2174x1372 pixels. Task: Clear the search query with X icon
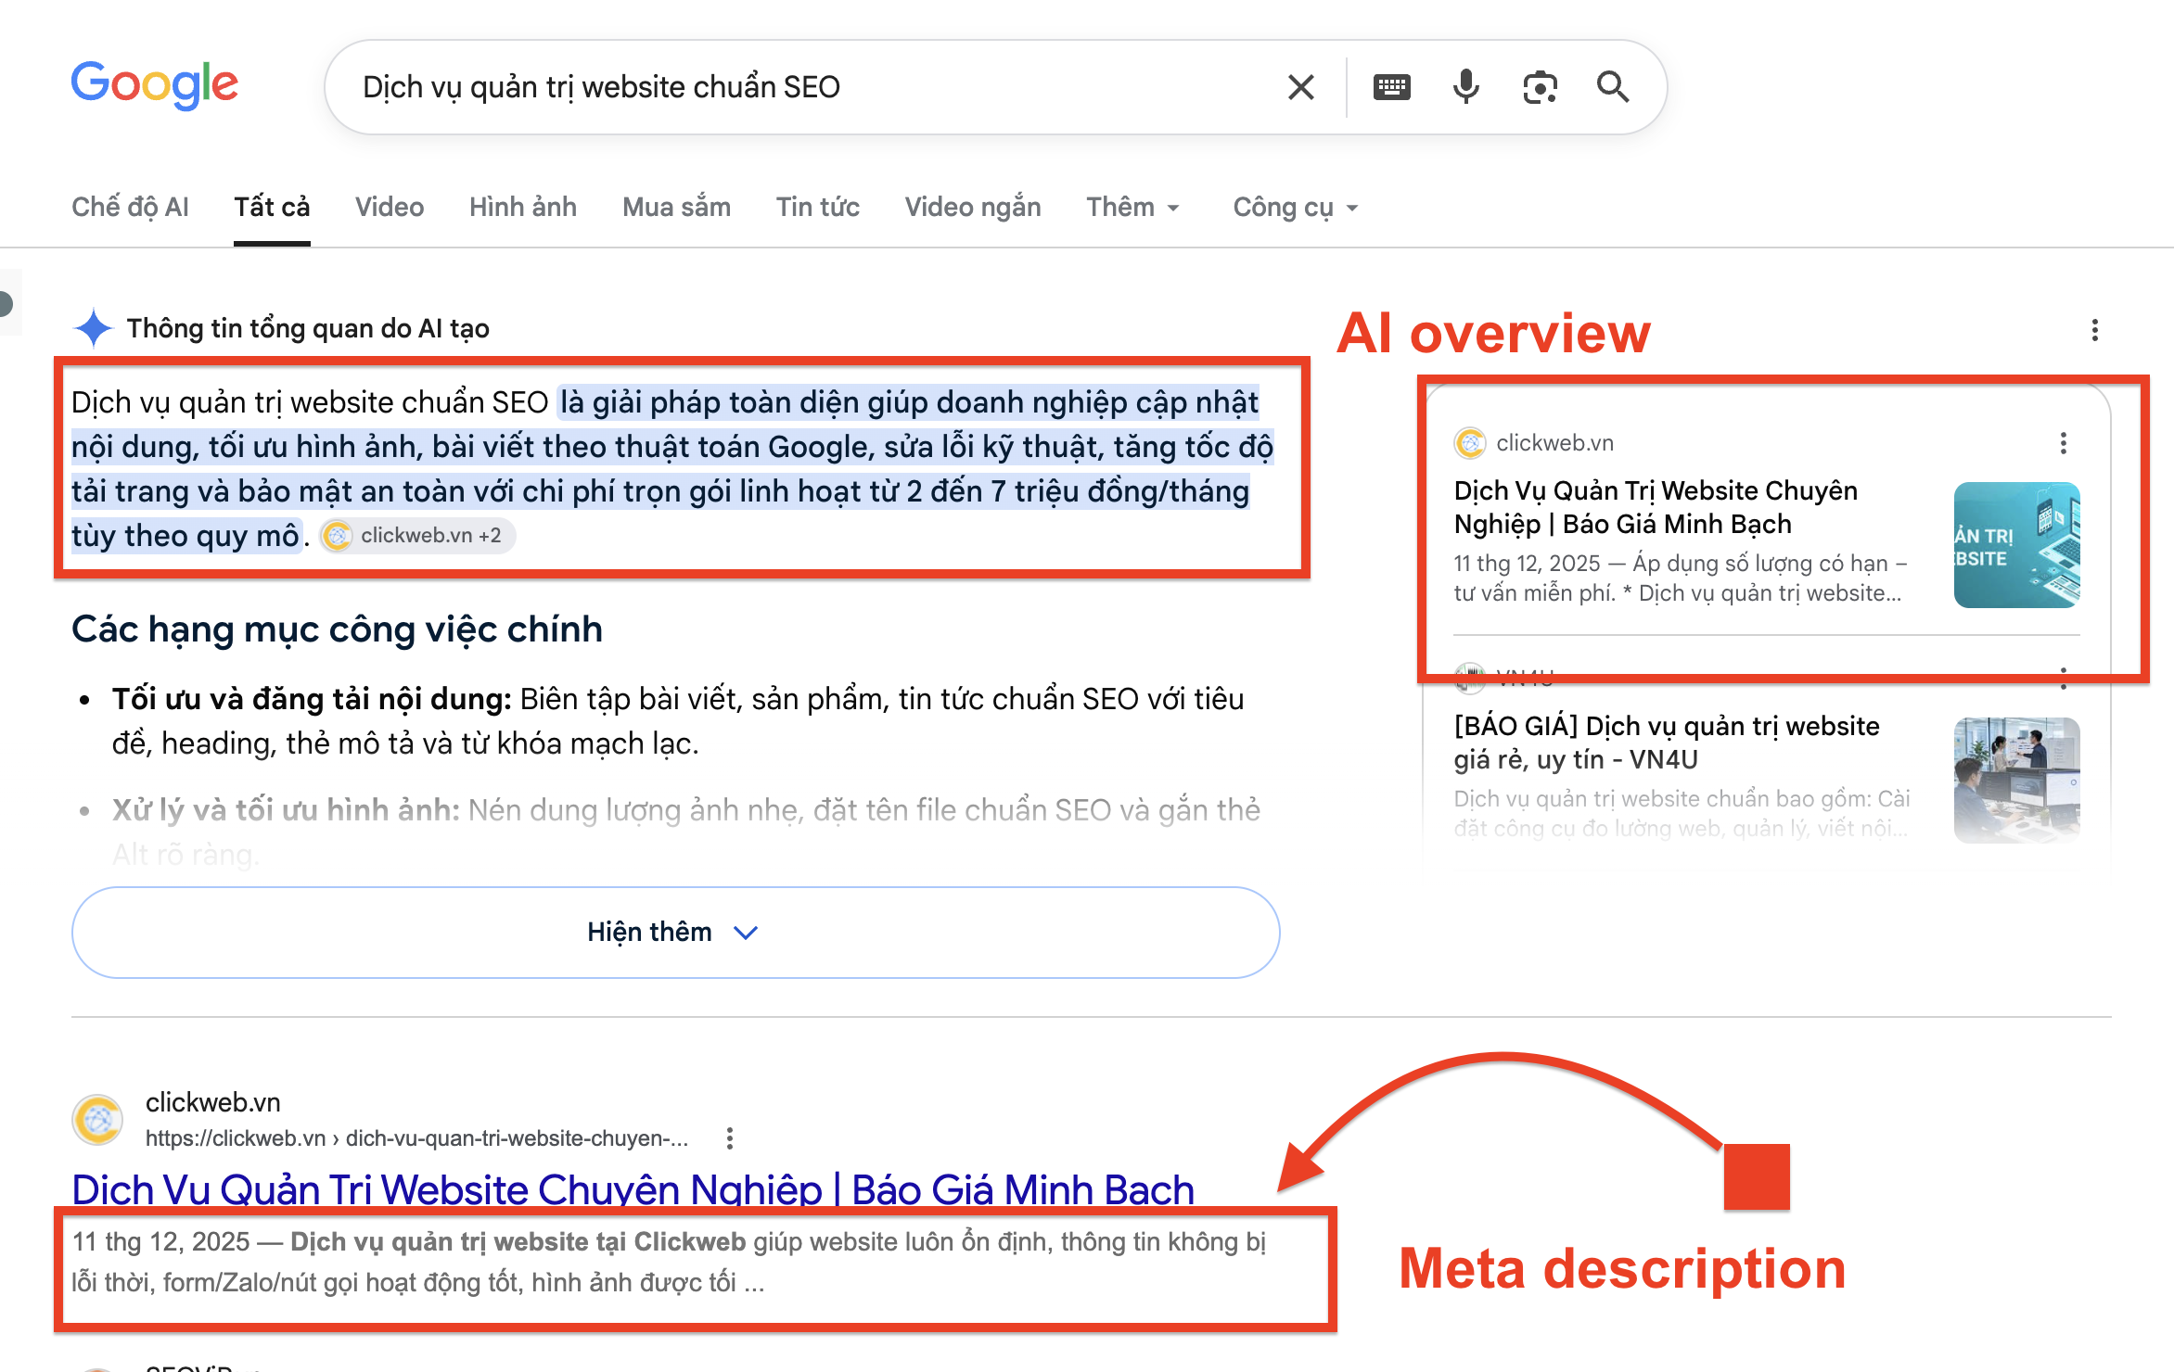pyautogui.click(x=1301, y=87)
